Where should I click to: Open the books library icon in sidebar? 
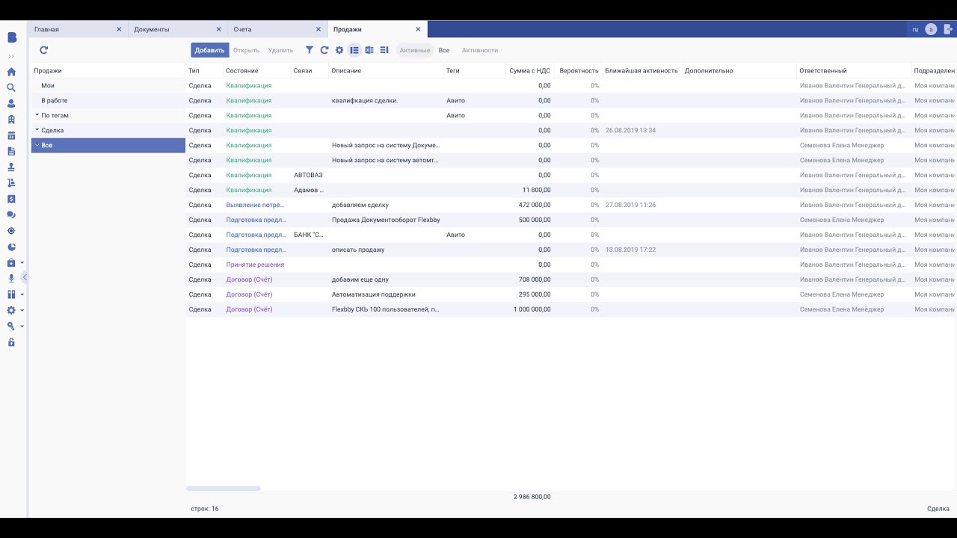[11, 294]
